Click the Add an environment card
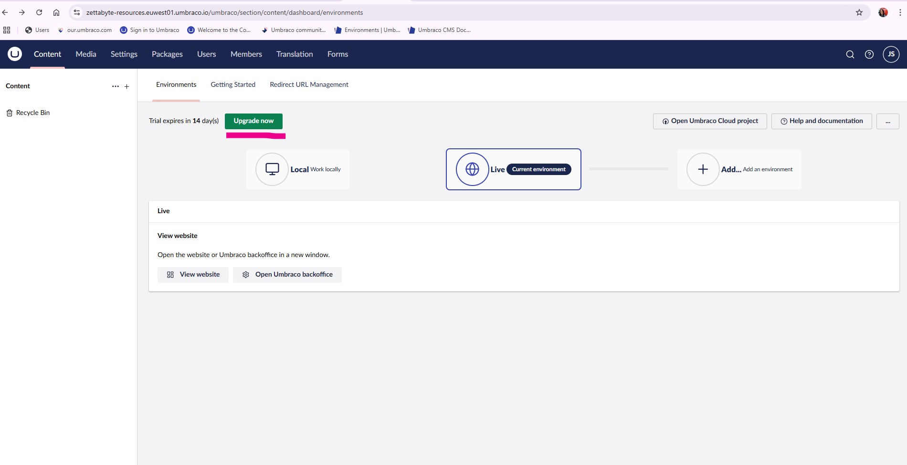907x465 pixels. (x=739, y=169)
